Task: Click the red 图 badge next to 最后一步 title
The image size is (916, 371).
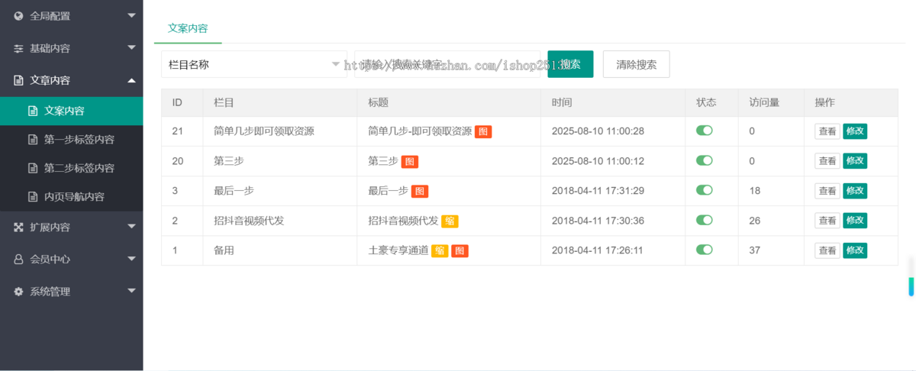Action: pos(420,191)
